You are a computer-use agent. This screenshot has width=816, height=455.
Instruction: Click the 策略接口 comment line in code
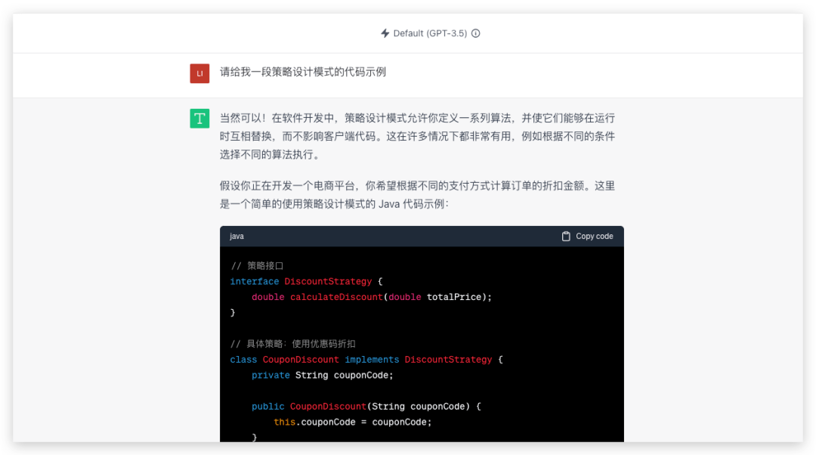coord(257,266)
